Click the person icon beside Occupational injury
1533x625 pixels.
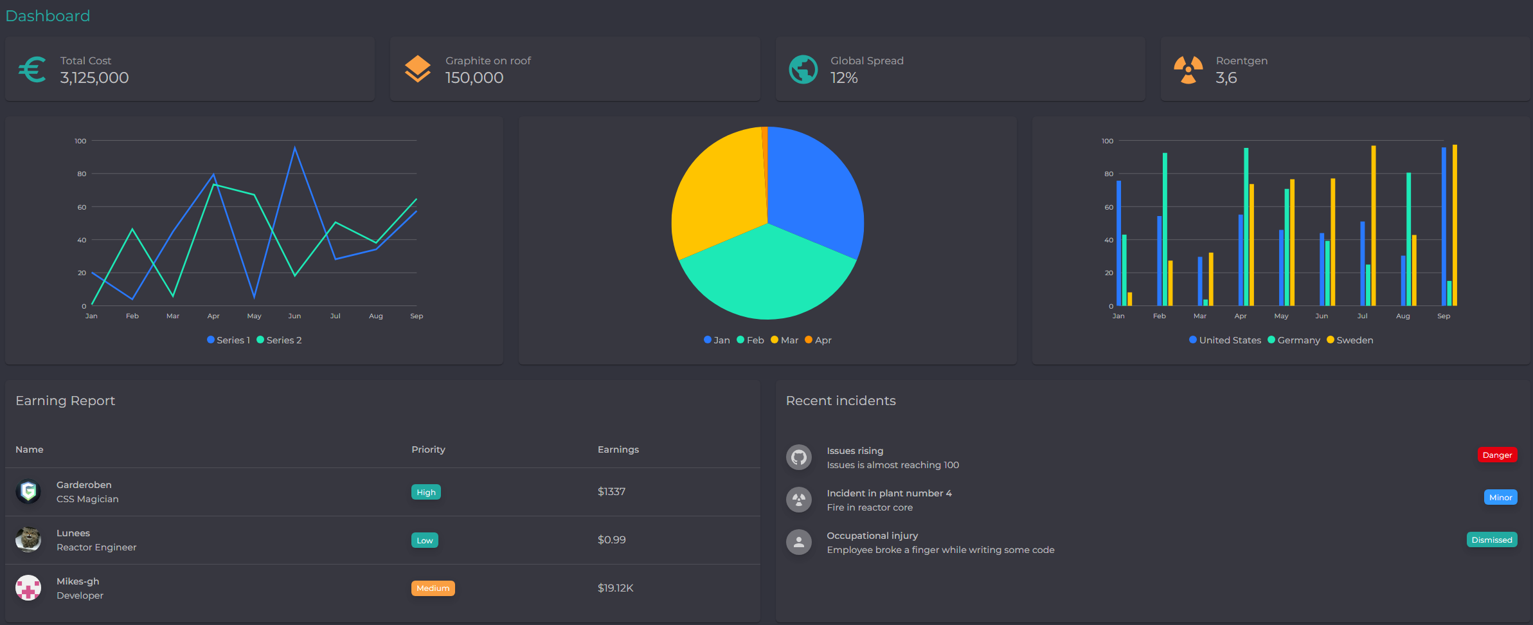(x=799, y=542)
